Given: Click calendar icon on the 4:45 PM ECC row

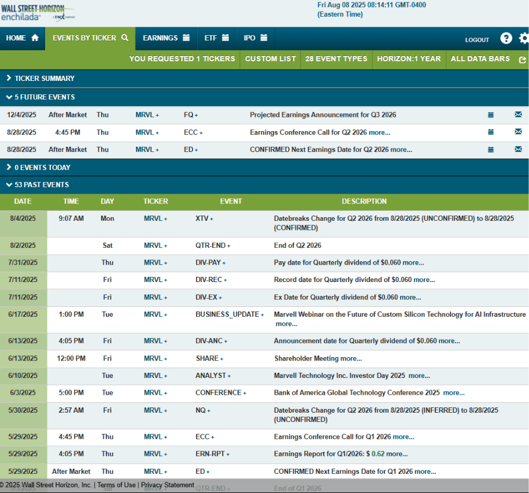Looking at the screenshot, I should pyautogui.click(x=491, y=132).
